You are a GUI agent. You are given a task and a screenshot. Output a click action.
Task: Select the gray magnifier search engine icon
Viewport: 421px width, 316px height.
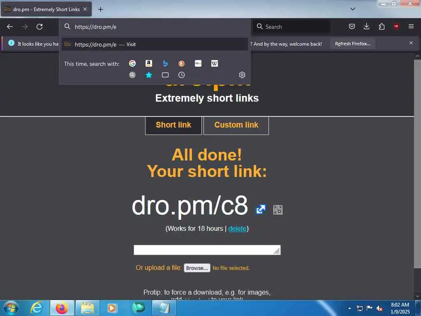132,75
